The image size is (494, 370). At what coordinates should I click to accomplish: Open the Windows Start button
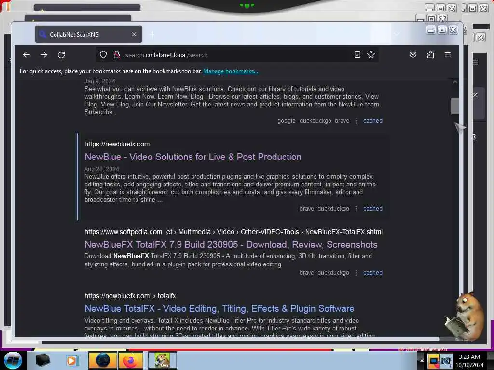click(13, 360)
